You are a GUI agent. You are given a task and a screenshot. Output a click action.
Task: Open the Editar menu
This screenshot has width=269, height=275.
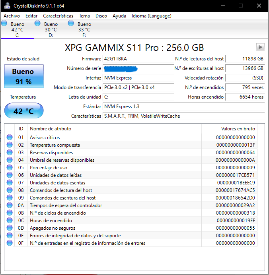click(x=31, y=16)
